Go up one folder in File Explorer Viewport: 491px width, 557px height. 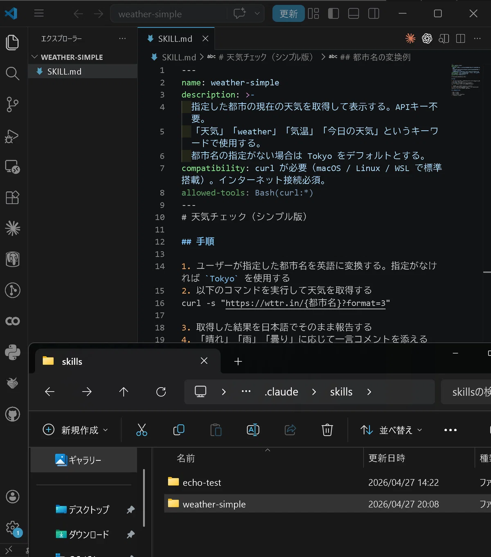pos(124,392)
